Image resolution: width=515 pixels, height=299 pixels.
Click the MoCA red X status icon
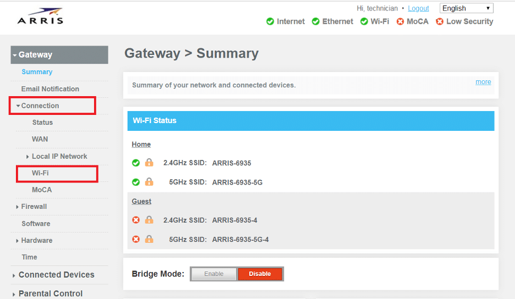coord(400,21)
